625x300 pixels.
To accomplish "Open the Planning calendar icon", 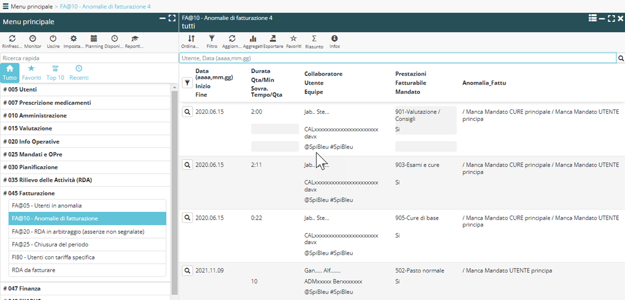I will (x=94, y=39).
